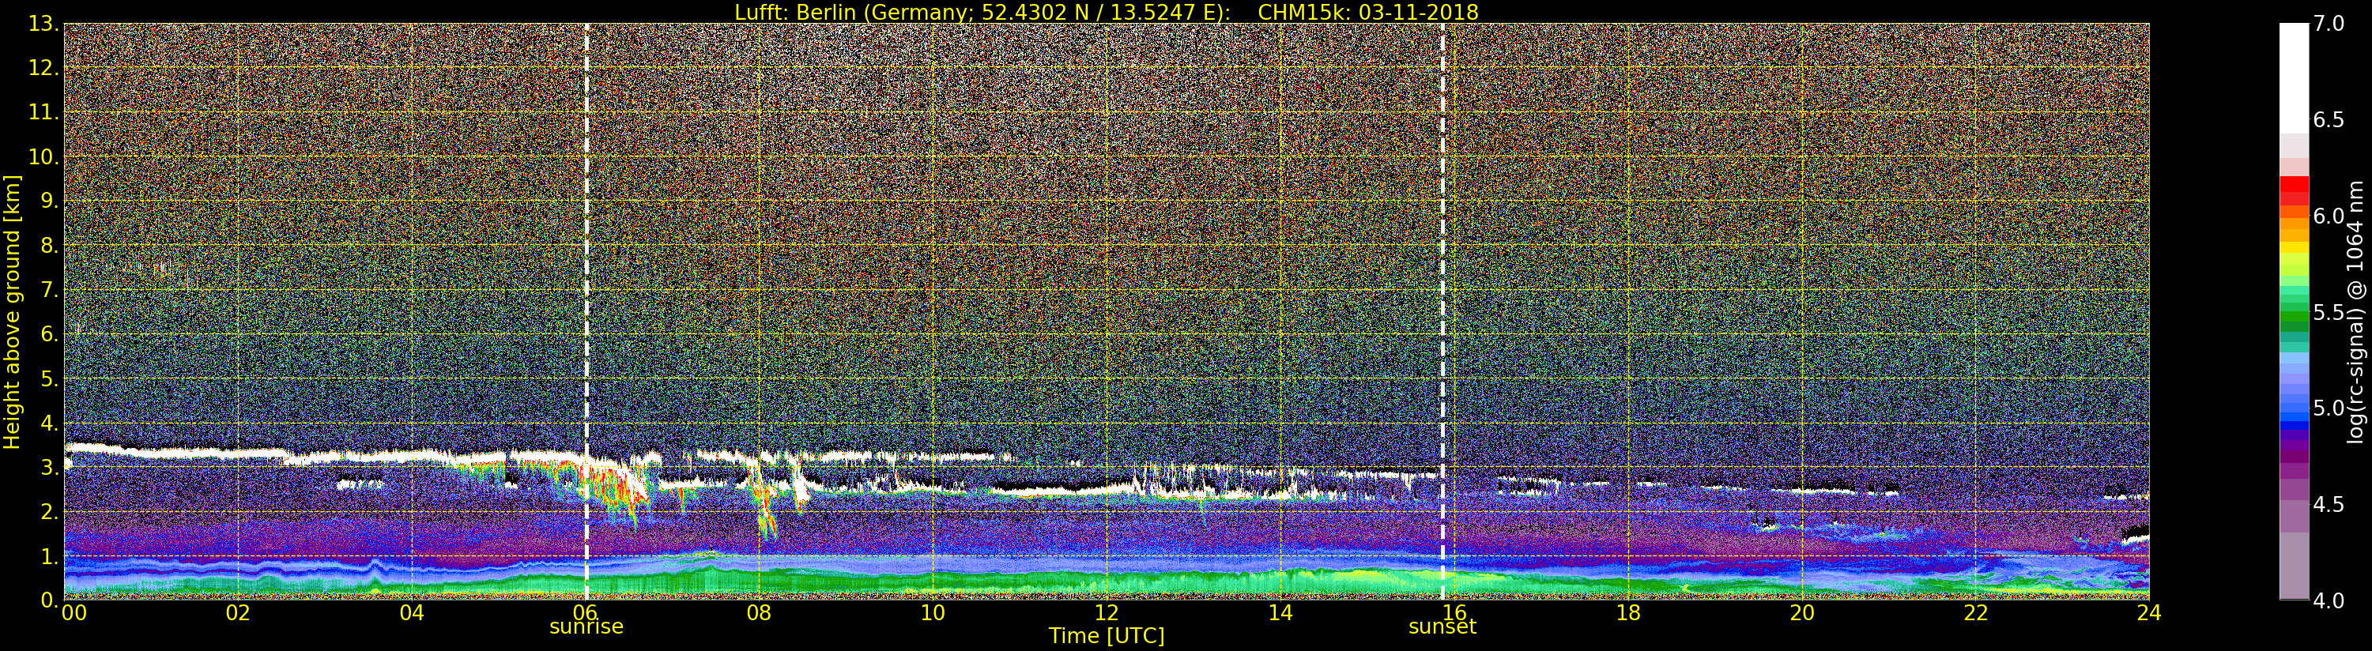Viewport: 2372px width, 651px height.
Task: Click the color scale bar
Action: (x=2294, y=311)
